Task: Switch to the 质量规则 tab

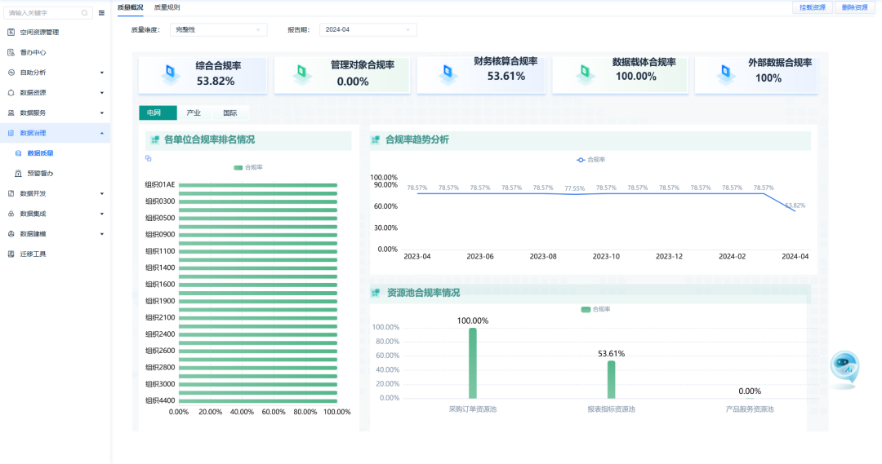Action: coord(167,7)
